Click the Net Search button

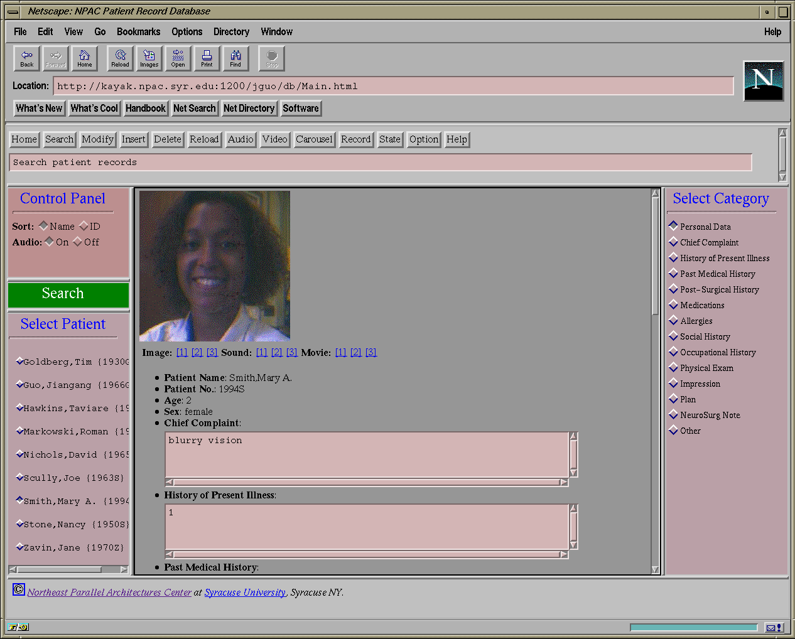point(195,108)
